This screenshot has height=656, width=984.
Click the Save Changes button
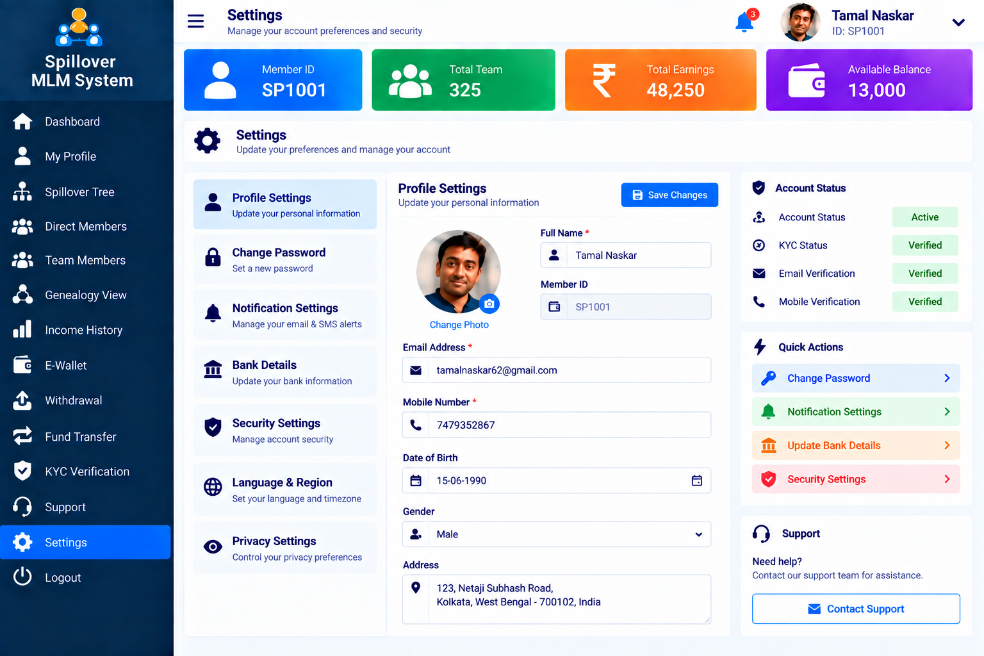[669, 195]
